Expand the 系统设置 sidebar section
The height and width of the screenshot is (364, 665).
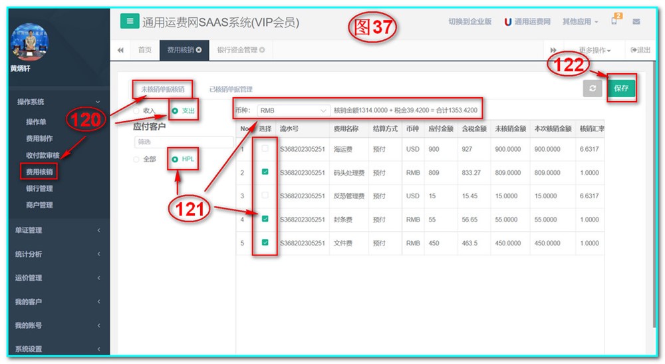59,349
